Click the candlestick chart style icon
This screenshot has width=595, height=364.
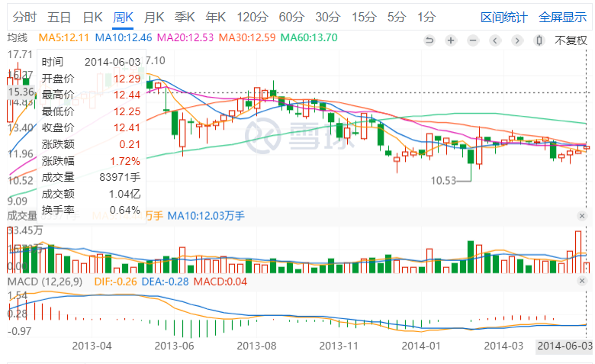540,40
